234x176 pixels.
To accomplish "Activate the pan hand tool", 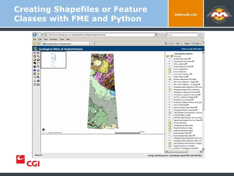I will 38,63.
